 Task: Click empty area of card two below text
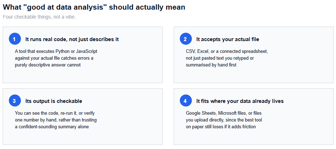pyautogui.click(x=254, y=75)
